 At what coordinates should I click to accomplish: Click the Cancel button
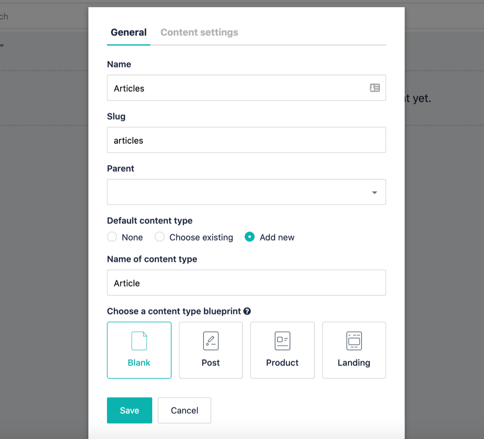tap(184, 410)
